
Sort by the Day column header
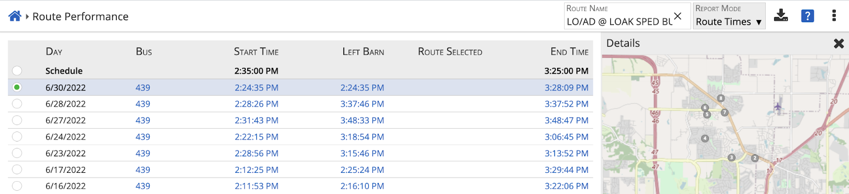pyautogui.click(x=54, y=51)
